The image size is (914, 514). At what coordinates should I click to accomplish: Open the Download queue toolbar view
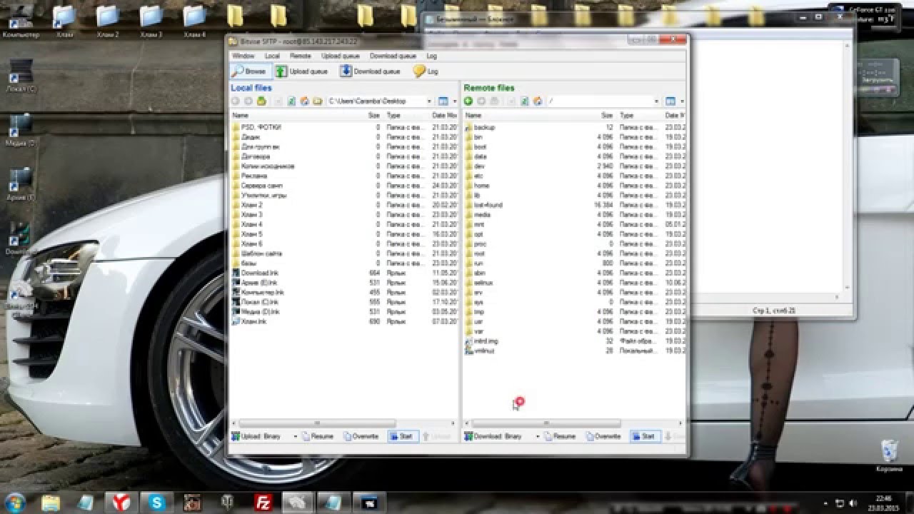click(370, 71)
